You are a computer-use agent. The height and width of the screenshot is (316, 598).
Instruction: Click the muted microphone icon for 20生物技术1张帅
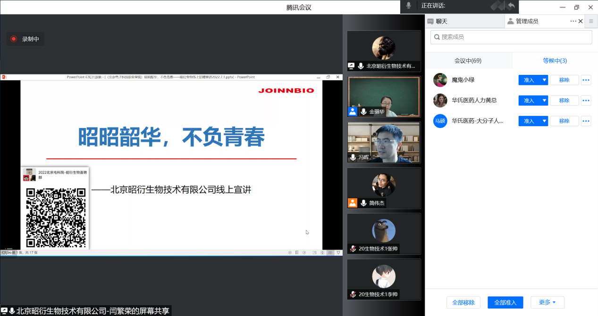tap(353, 249)
